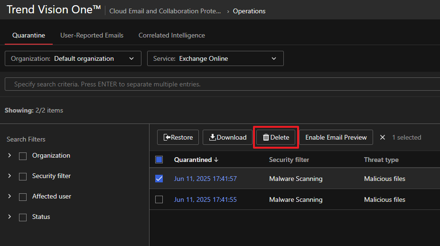Expand the Status filter group
The height and width of the screenshot is (246, 440).
9,217
